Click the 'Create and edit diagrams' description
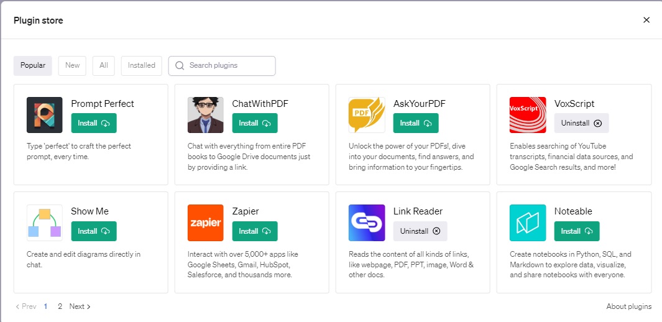Screen dimensions: 662x322 83,260
